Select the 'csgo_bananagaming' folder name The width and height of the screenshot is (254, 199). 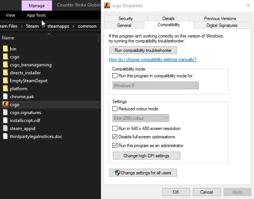[x=31, y=65]
